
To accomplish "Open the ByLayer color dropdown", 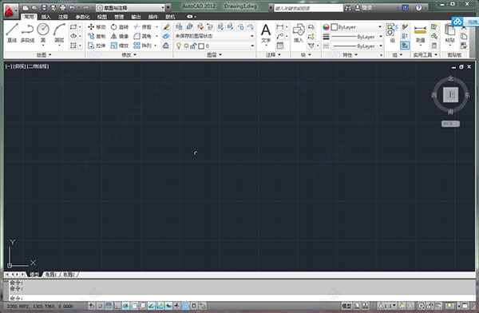I will [357, 27].
